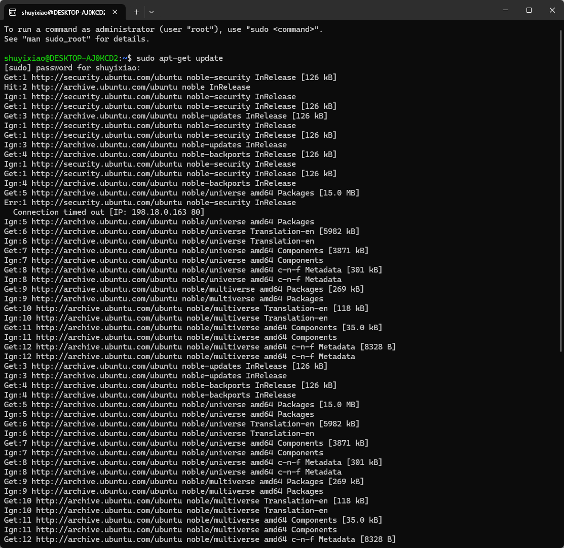
Task: Open a new terminal tab with plus
Action: [136, 12]
